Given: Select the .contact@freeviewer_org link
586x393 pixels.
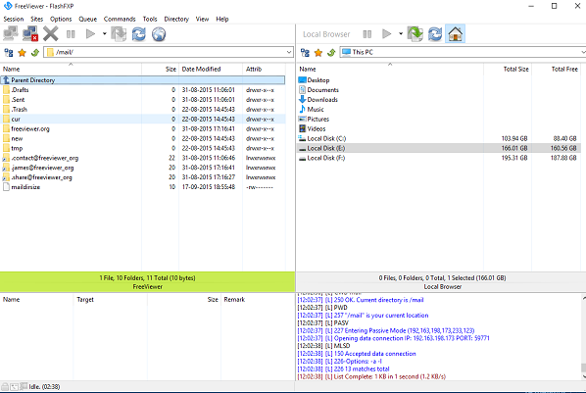Looking at the screenshot, I should point(143,158).
